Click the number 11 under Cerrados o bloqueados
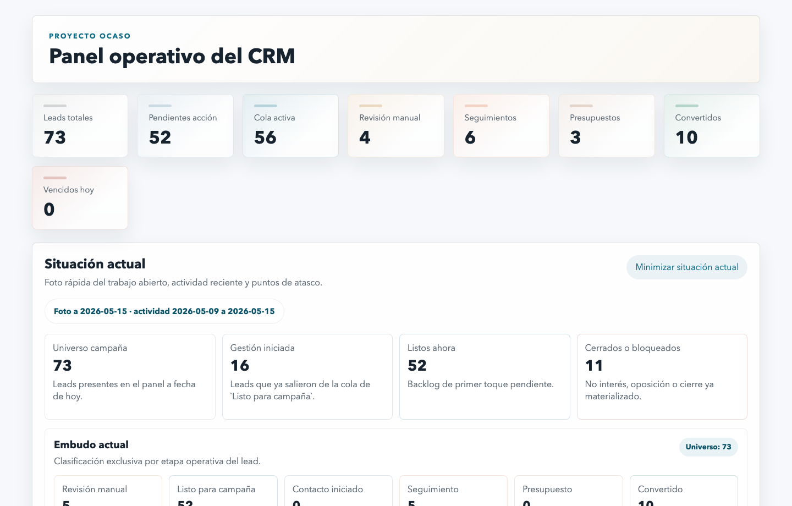Viewport: 792px width, 506px height. coord(594,366)
